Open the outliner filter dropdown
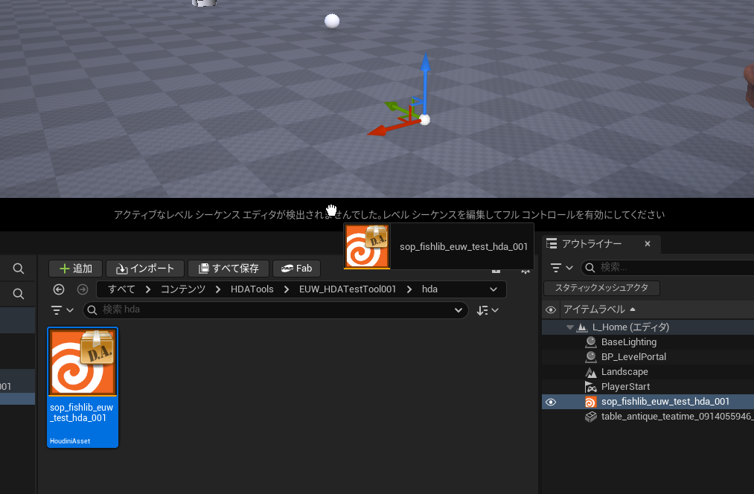Image resolution: width=754 pixels, height=494 pixels. coord(561,268)
